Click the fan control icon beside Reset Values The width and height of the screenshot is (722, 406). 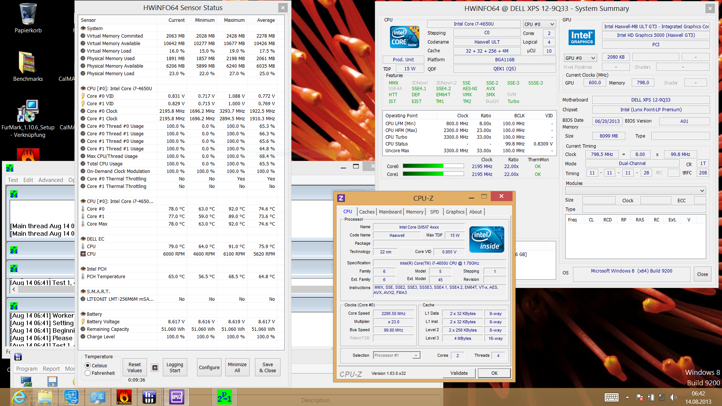[x=155, y=368]
